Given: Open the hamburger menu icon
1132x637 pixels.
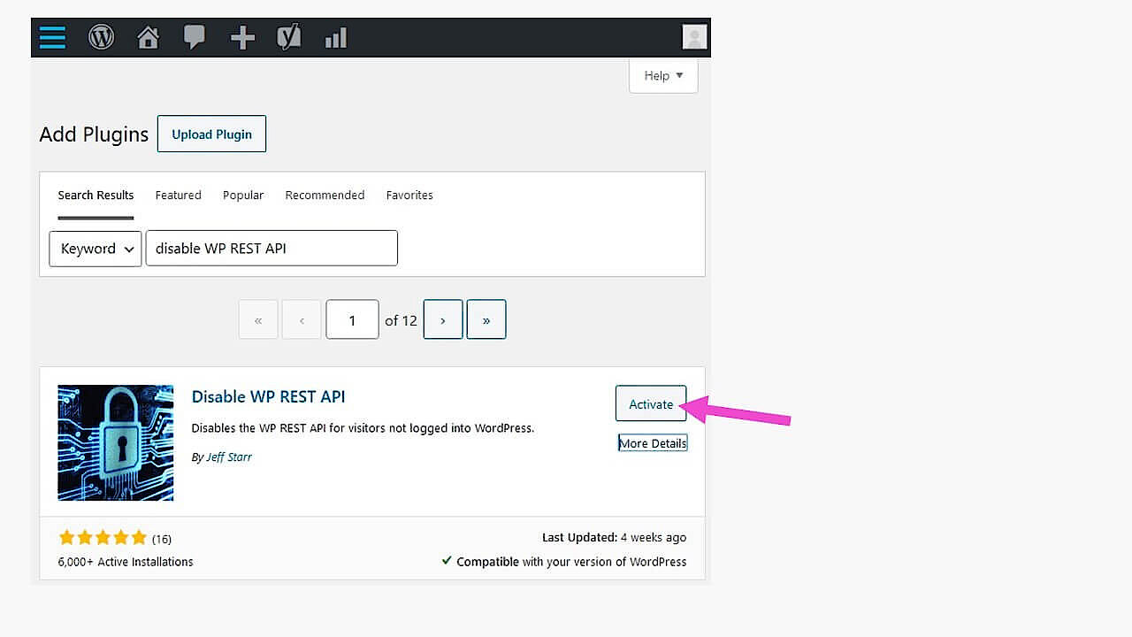Looking at the screenshot, I should point(52,38).
